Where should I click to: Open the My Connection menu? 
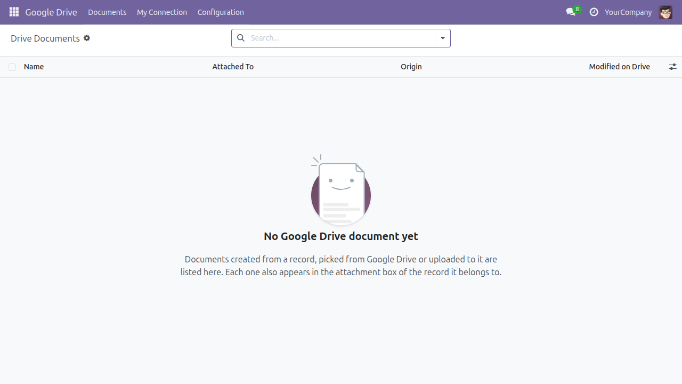click(x=162, y=12)
